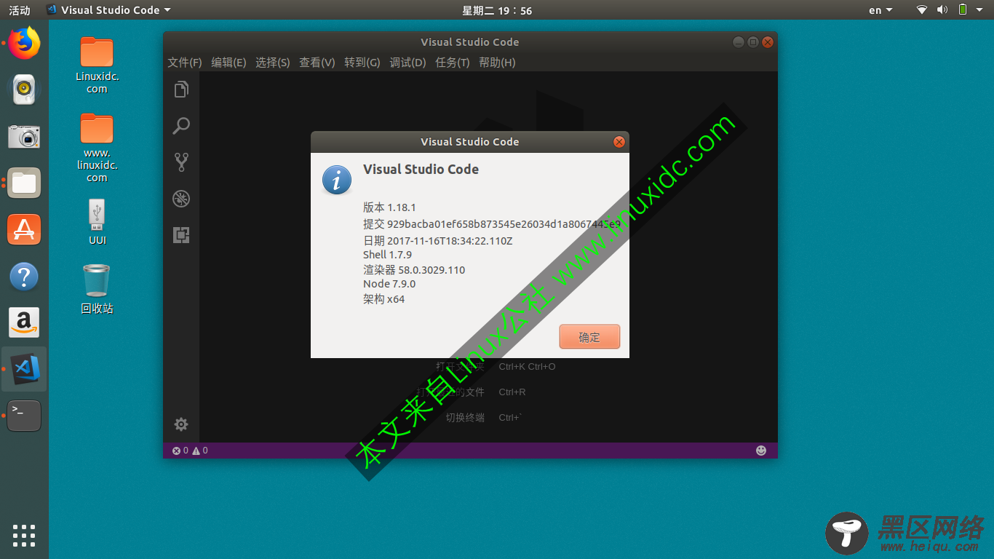Screen dimensions: 994x559
Task: Select the 回收站 trash desktop icon
Action: point(97,289)
